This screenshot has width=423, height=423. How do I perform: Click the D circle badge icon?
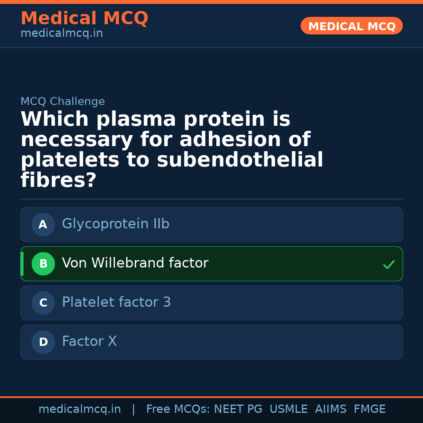pos(43,342)
